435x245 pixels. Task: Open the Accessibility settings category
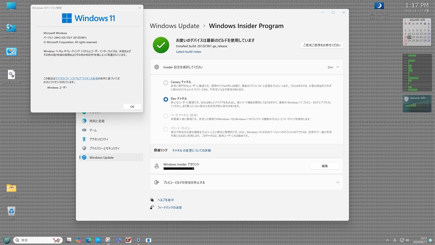[111, 139]
